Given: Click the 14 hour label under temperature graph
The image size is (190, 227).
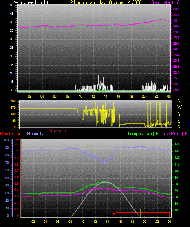Looking at the screenshot, I should coord(108,222).
